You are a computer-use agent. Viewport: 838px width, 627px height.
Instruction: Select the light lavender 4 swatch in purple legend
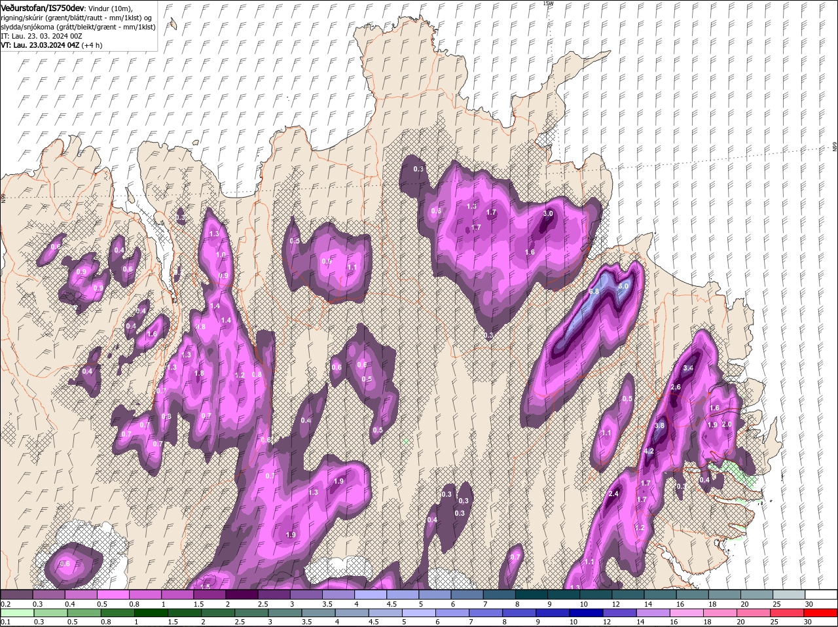(x=371, y=594)
